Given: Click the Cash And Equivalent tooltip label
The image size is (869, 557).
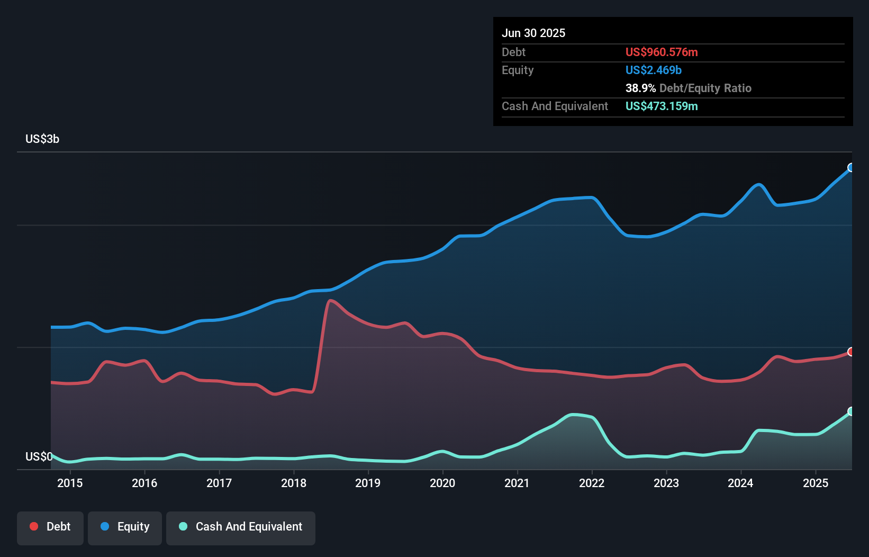Looking at the screenshot, I should coord(555,106).
